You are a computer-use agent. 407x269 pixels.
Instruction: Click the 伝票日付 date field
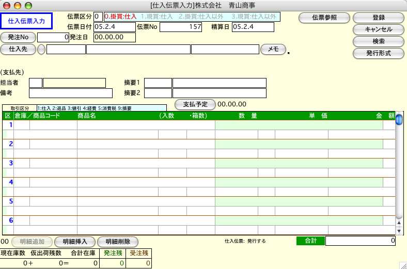114,27
